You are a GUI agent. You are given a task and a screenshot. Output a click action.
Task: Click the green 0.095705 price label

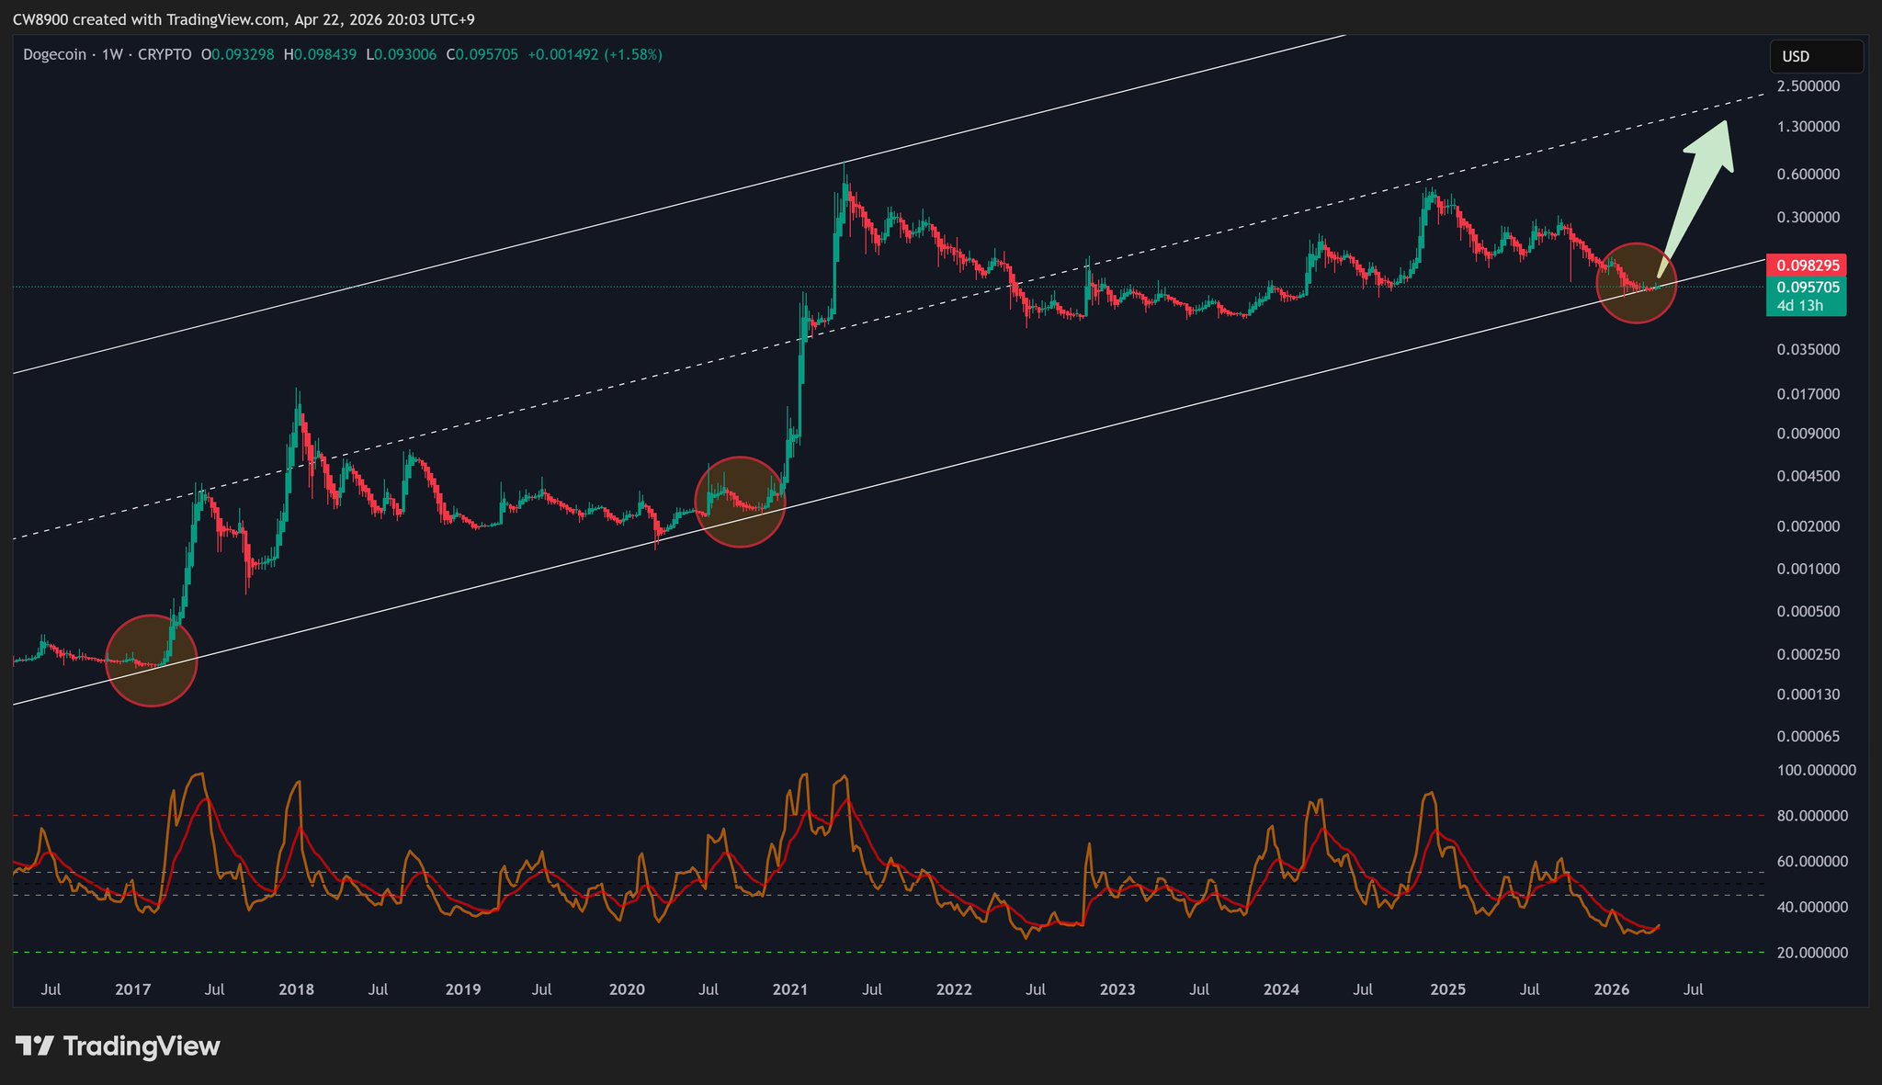click(x=1807, y=287)
